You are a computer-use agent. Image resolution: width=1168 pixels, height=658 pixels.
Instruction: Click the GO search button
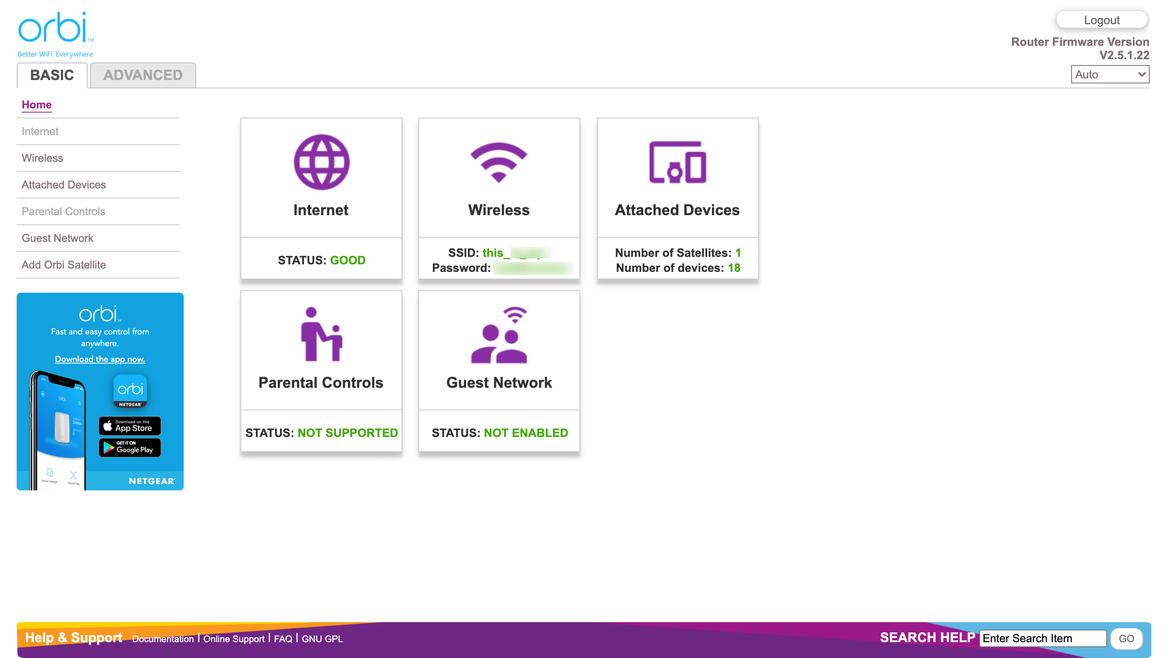click(1126, 638)
